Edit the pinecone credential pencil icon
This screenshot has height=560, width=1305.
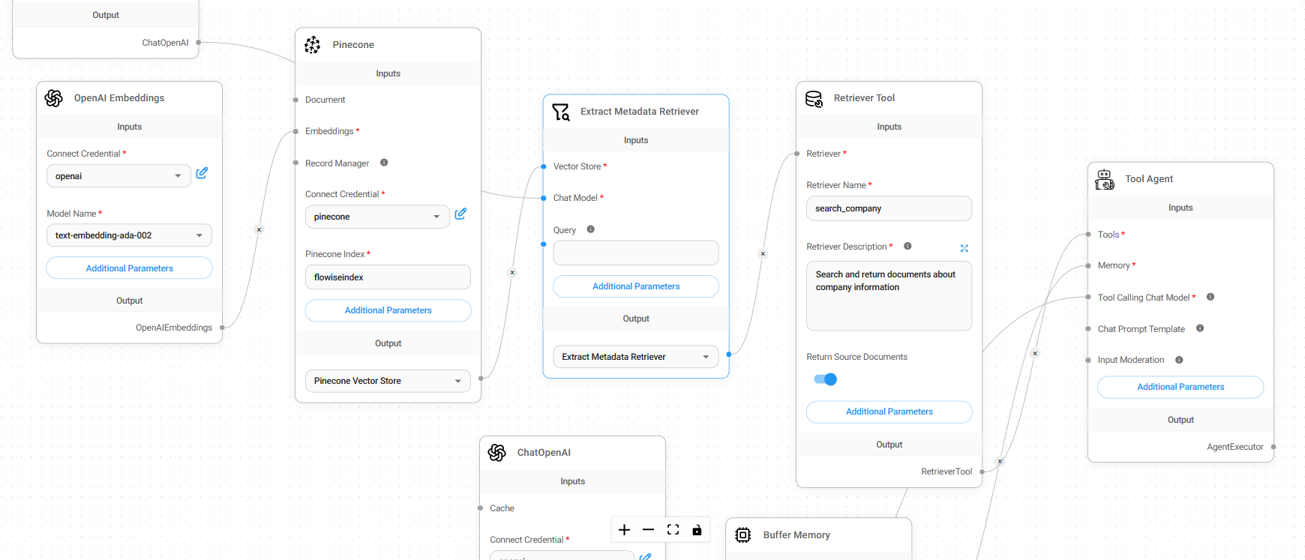point(460,214)
